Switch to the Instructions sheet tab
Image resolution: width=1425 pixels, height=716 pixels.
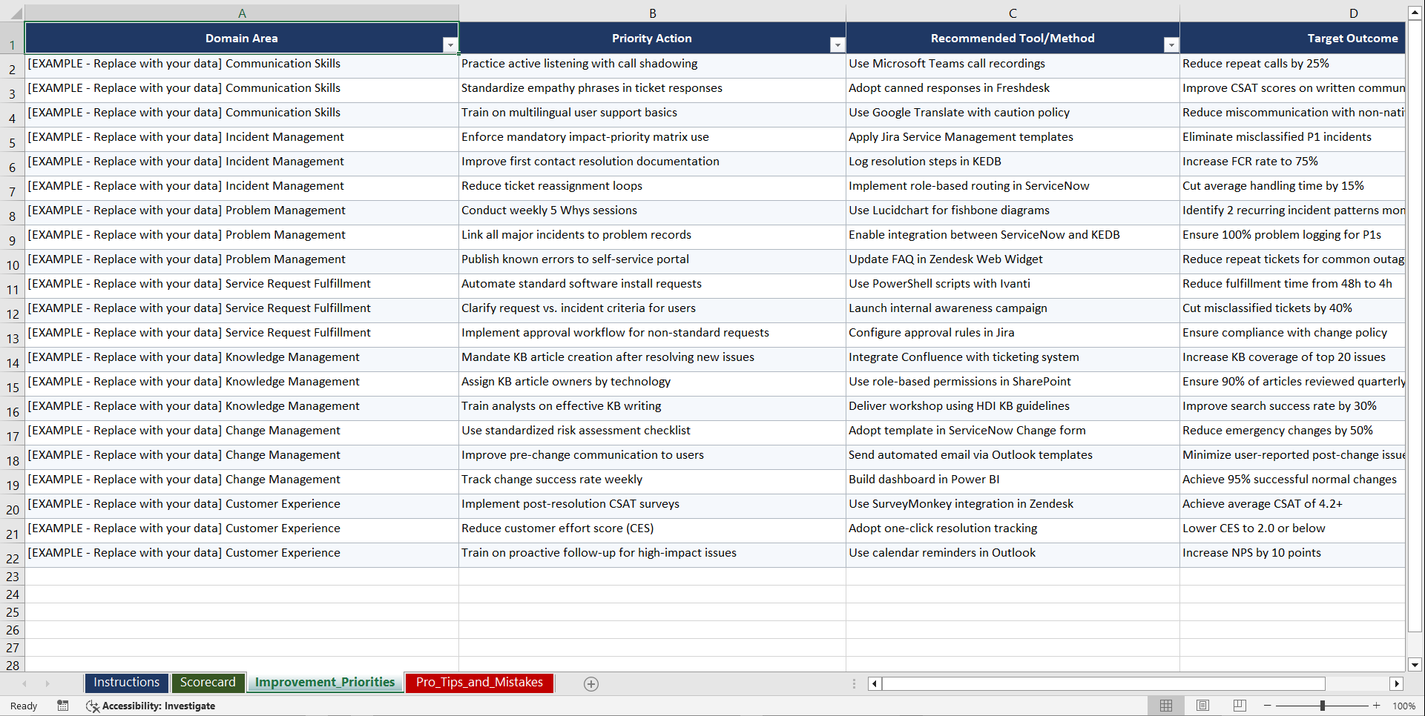126,683
